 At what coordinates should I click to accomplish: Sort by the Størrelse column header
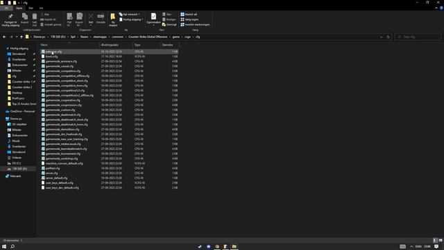pyautogui.click(x=170, y=44)
